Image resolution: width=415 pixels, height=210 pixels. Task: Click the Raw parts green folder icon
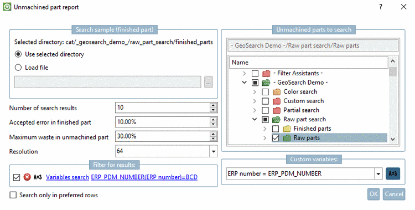tap(287, 138)
